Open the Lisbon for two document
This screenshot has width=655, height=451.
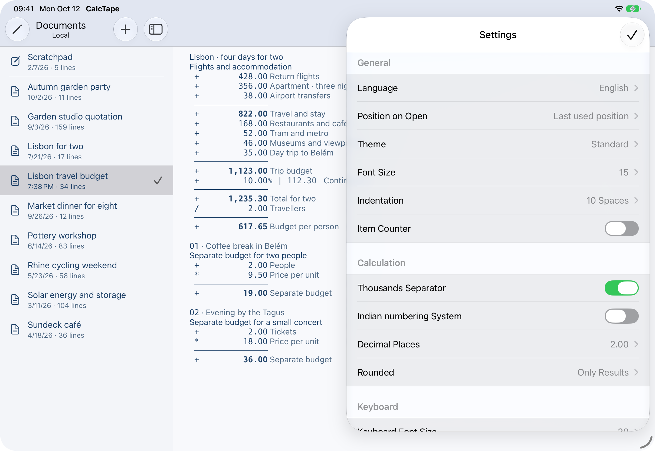(x=87, y=151)
